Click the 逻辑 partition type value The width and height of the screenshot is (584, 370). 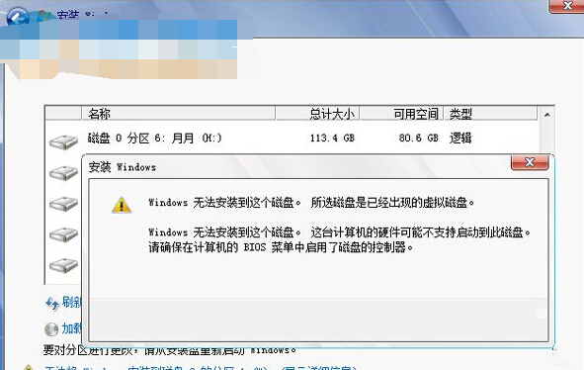(460, 138)
